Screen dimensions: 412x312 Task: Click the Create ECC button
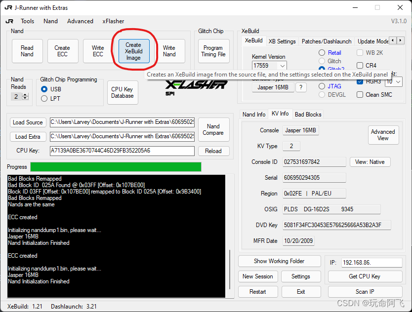62,51
